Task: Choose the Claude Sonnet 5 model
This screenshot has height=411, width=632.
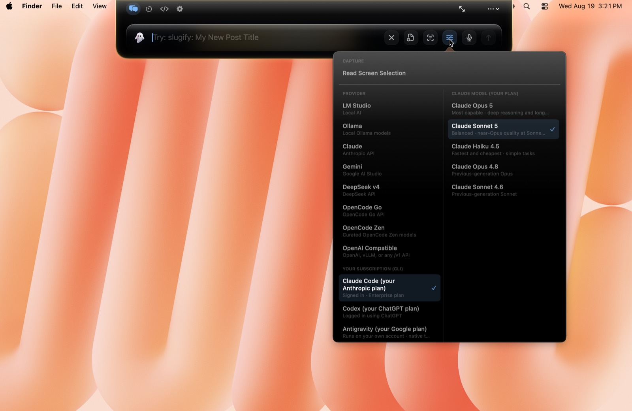Action: (503, 129)
